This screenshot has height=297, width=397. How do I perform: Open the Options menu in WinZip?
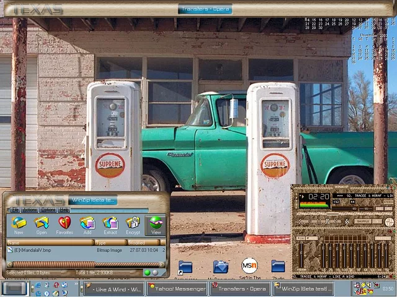(x=48, y=210)
